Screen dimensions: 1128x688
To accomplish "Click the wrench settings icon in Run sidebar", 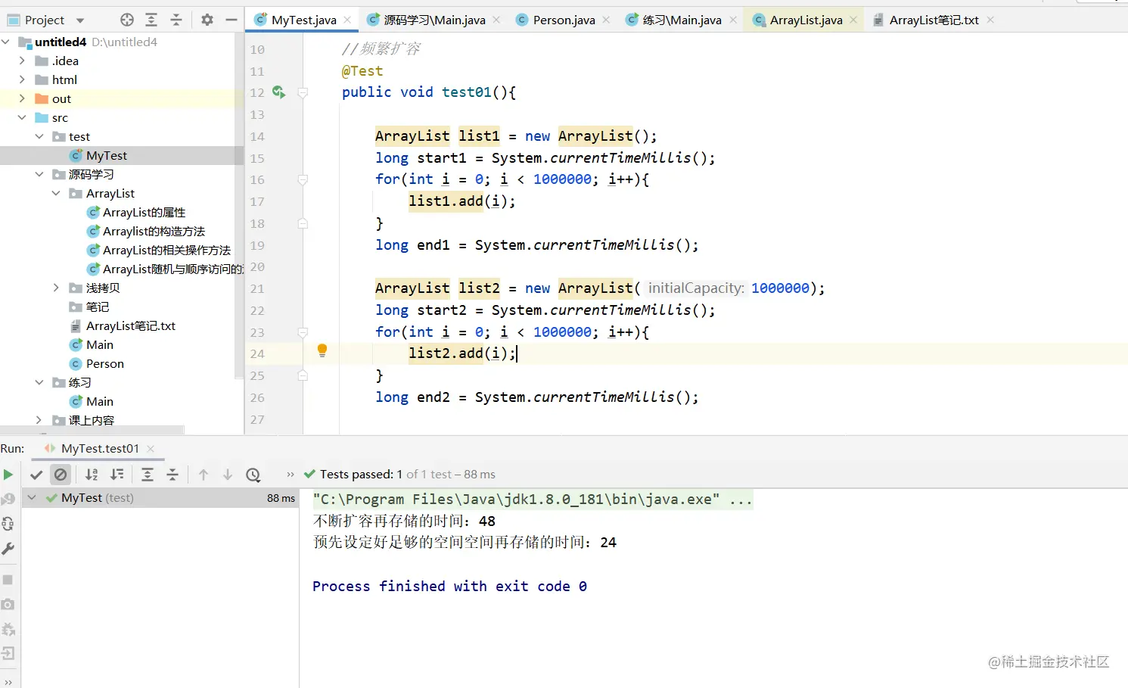I will click(x=8, y=549).
